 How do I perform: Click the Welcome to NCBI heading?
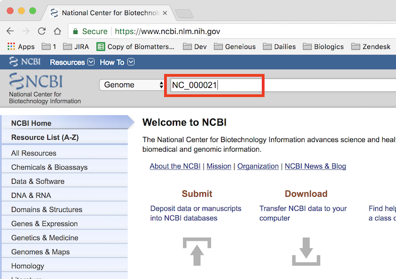point(184,122)
